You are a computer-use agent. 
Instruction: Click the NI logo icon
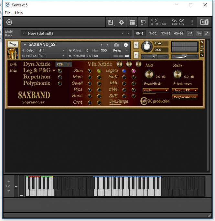(204, 22)
